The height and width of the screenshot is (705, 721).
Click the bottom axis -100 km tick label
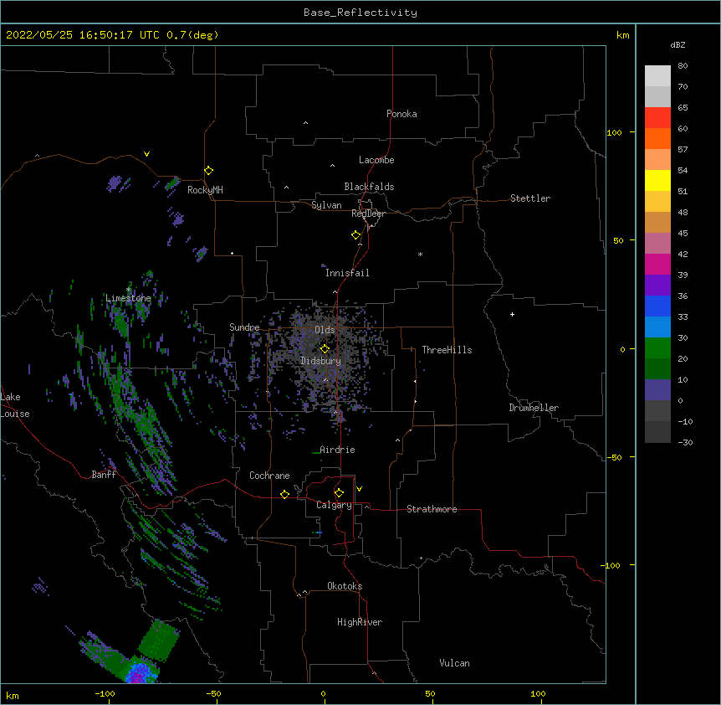tap(105, 694)
